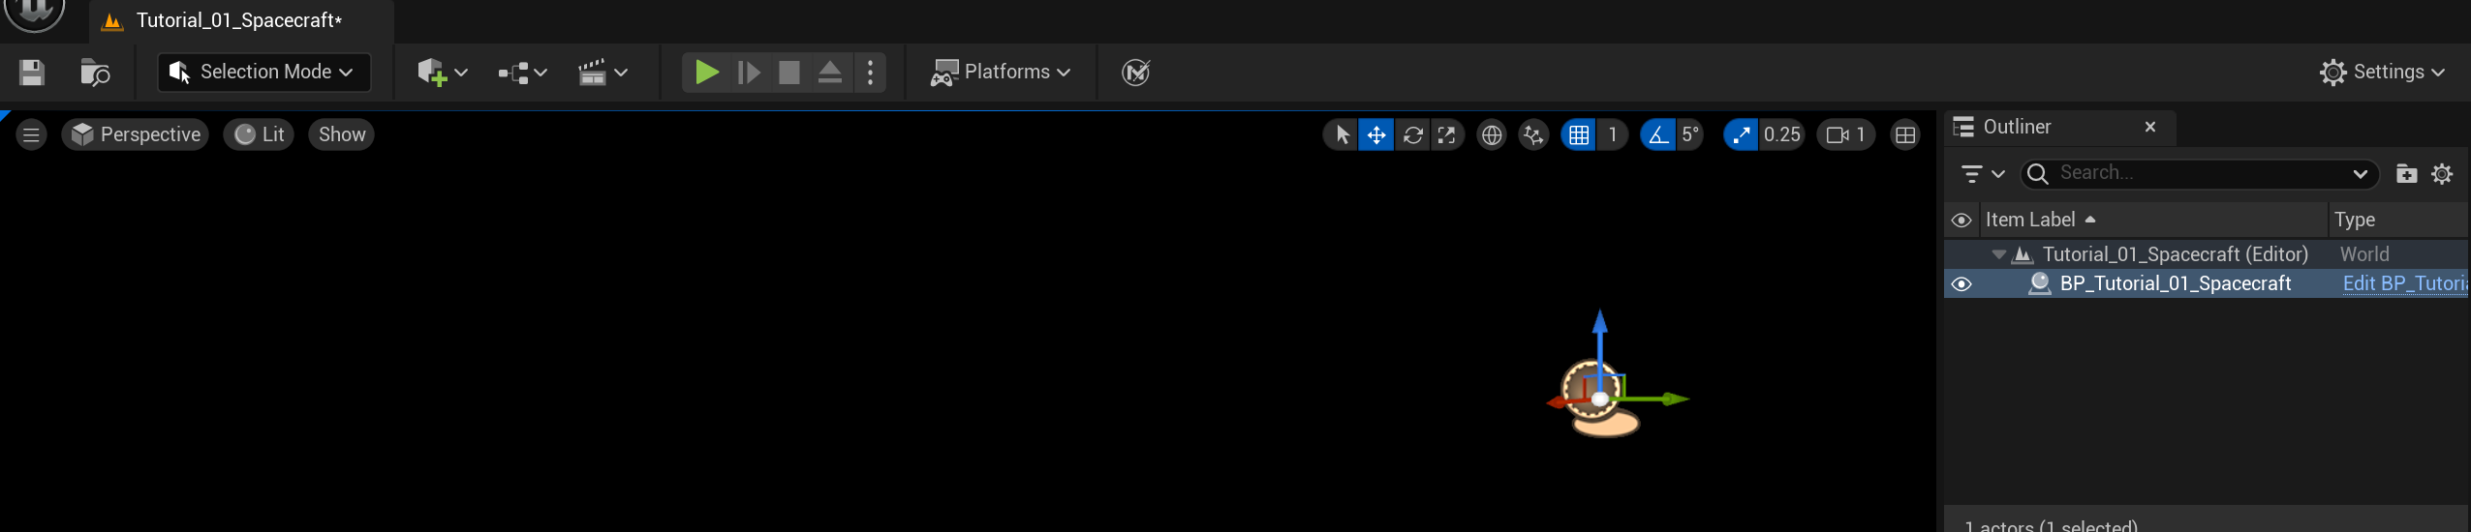Click the Browse Content icon next to Save

[95, 73]
